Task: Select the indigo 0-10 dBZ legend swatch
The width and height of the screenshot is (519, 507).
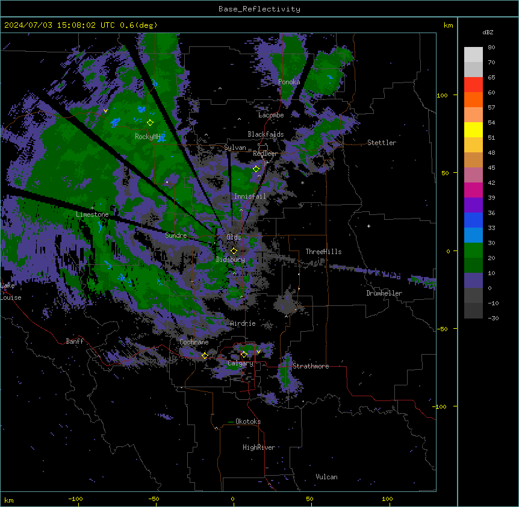Action: coord(473,281)
